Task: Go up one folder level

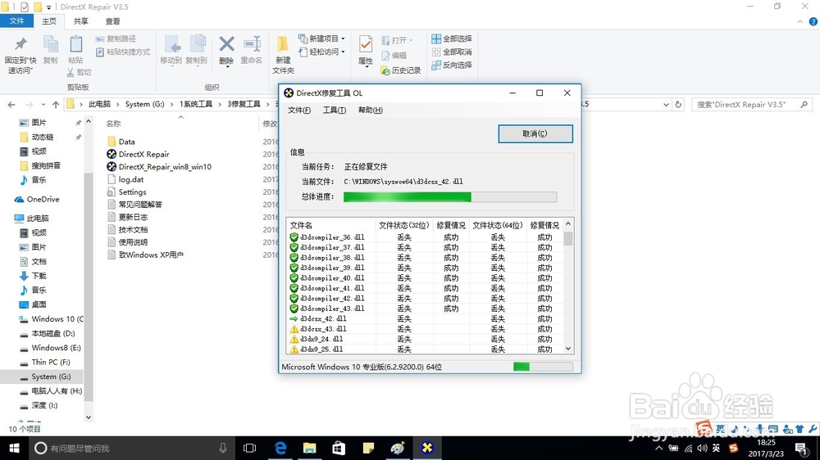Action: (56, 105)
